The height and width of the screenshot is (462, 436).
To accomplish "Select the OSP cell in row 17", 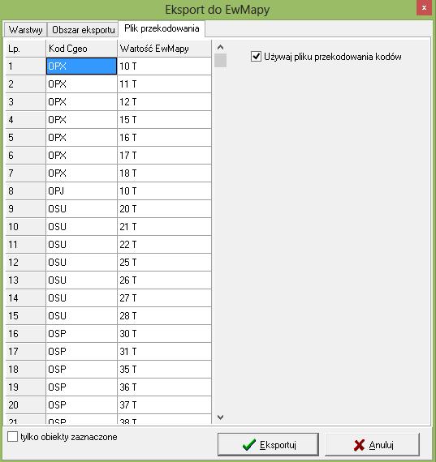I will click(81, 352).
